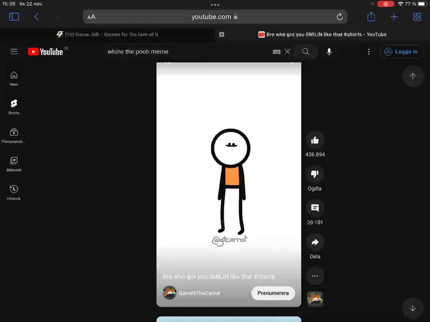Screen dimensions: 430x322
Task: Go back with Safari back arrow
Action: (x=36, y=17)
